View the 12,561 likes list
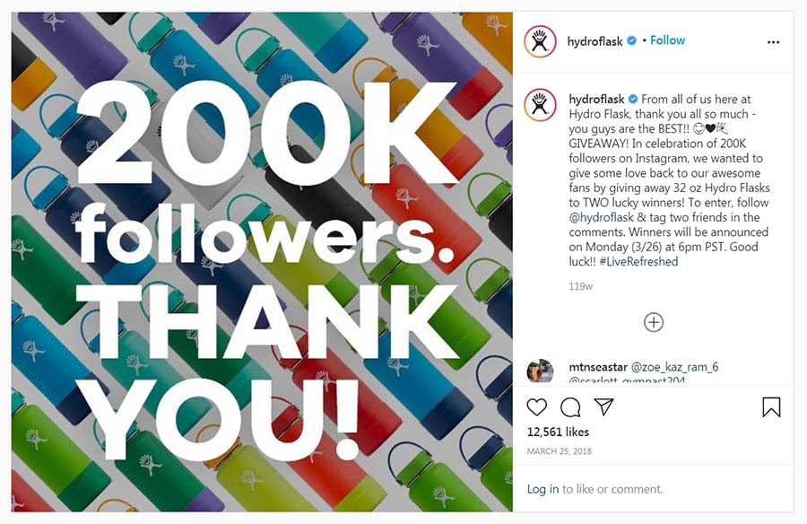The height and width of the screenshot is (524, 807). 558,432
